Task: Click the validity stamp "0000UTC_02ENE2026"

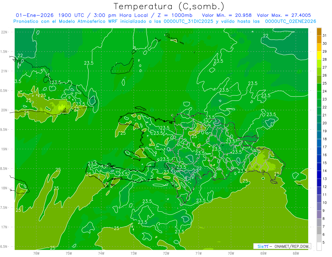Action: click(x=290, y=21)
